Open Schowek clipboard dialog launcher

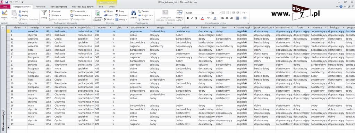coord(38,23)
